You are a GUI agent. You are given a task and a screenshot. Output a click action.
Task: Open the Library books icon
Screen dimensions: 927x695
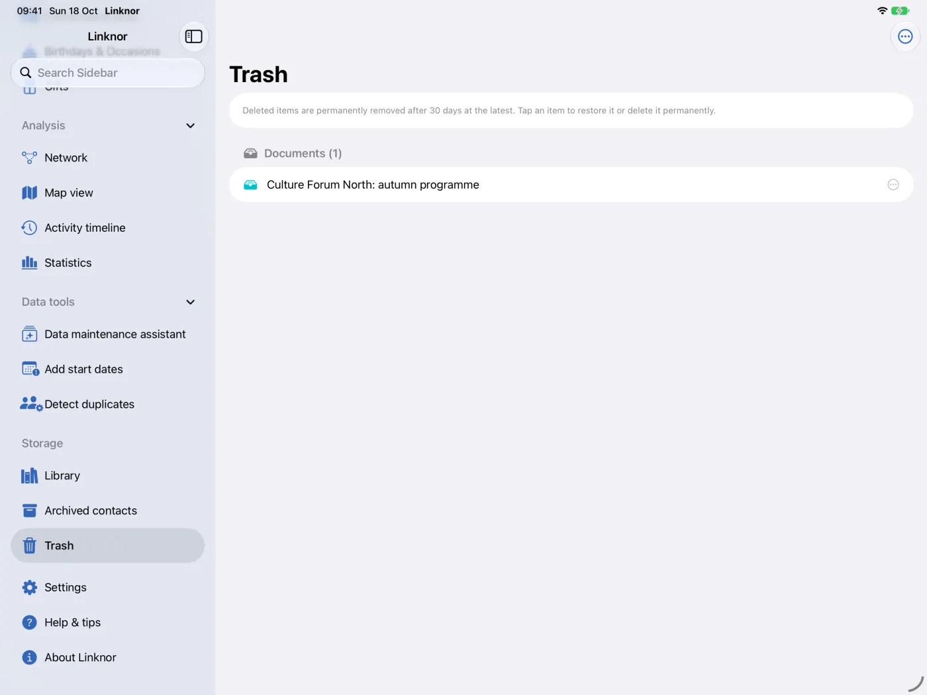(29, 475)
